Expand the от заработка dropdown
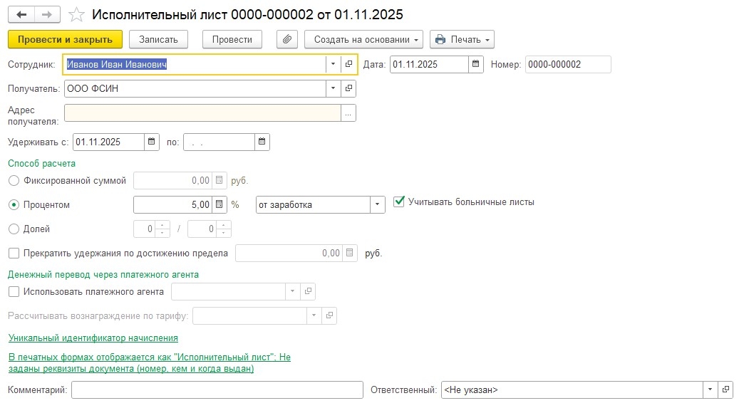 tap(377, 205)
